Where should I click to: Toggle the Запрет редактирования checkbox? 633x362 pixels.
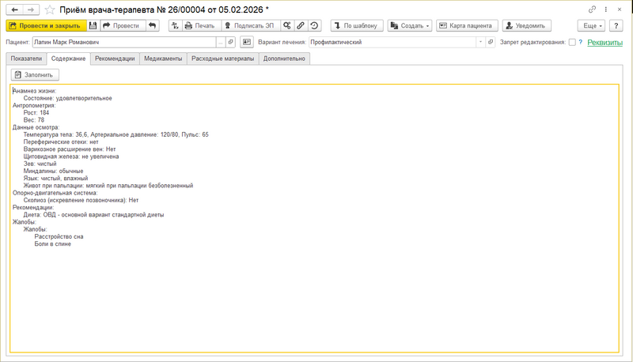pos(572,42)
